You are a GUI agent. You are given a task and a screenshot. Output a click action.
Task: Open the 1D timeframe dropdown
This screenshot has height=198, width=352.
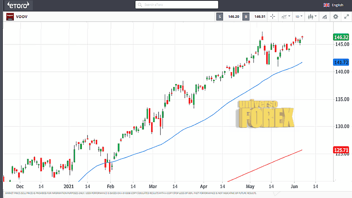(299, 17)
